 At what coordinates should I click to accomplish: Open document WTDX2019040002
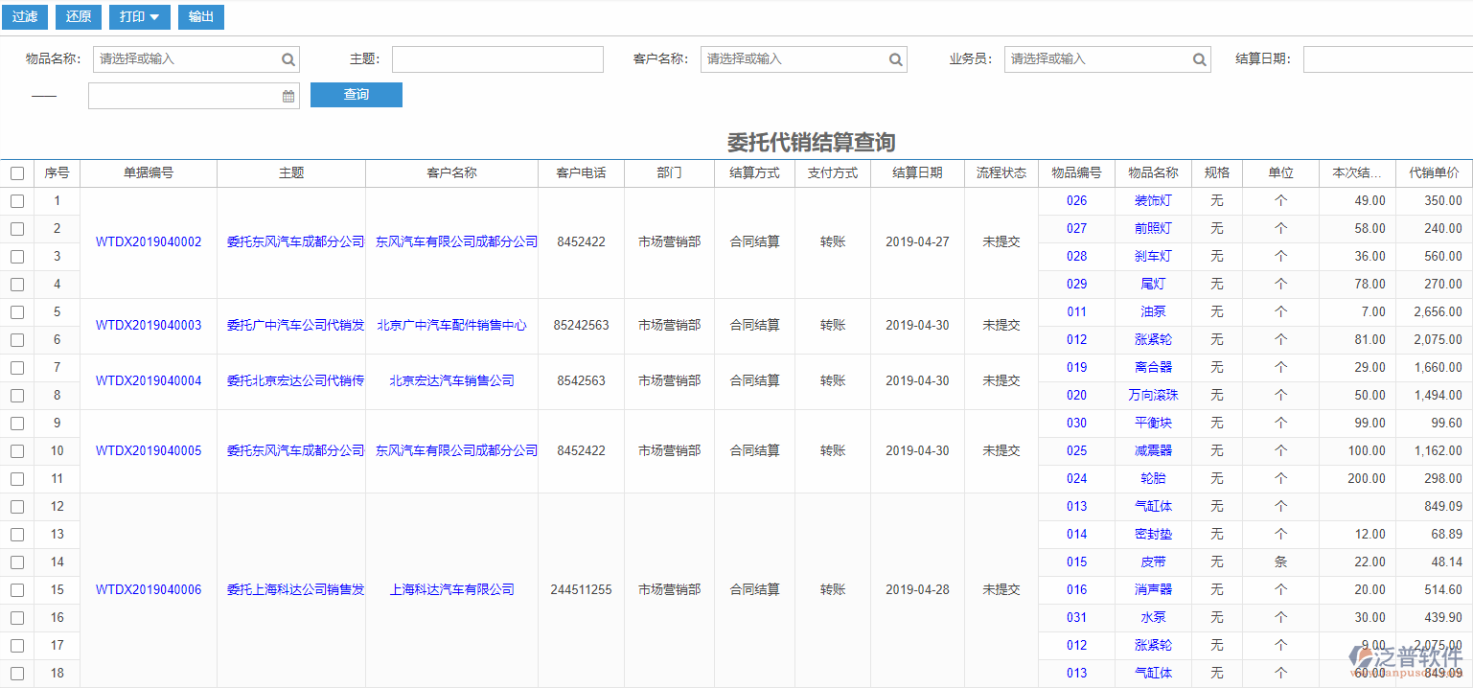(x=149, y=241)
